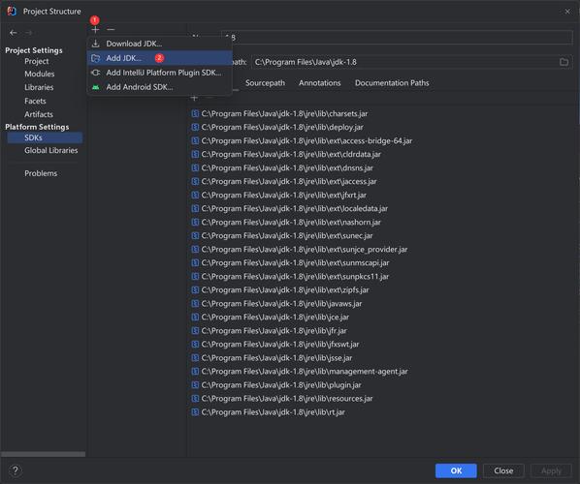Select the deploy.jar classpath entry
The image size is (580, 484).
[277, 128]
